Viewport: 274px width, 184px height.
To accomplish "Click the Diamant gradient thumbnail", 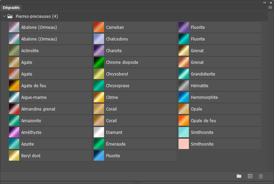I will click(x=99, y=133).
